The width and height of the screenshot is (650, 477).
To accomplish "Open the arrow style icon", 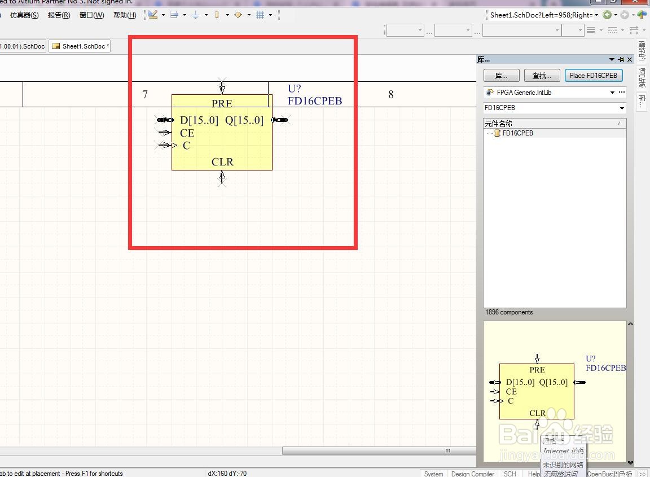I will tap(634, 30).
